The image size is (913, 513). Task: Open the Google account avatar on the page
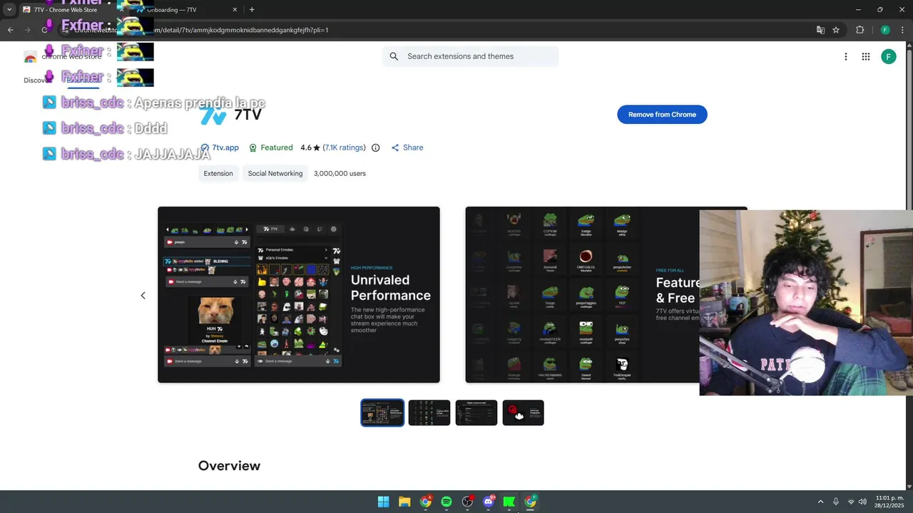tap(889, 56)
